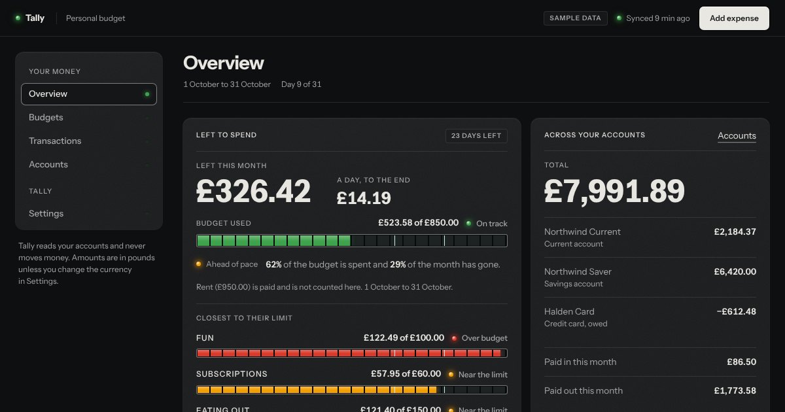Viewport: 785px width, 412px height.
Task: Click the SAMPLE DATA badge
Action: click(575, 18)
